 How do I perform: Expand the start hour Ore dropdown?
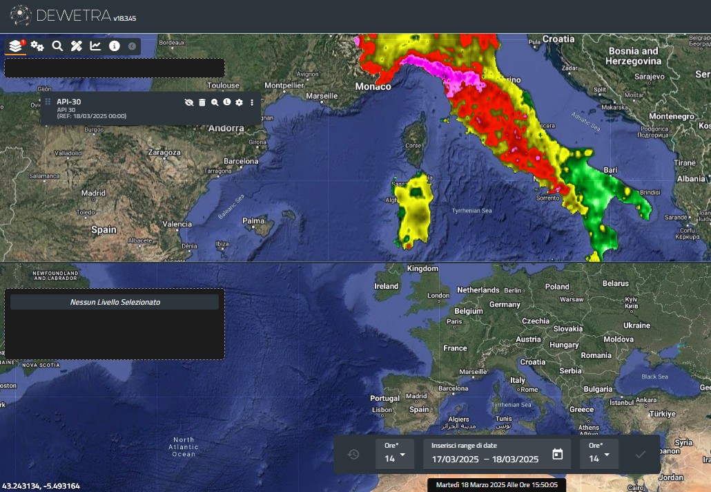(x=395, y=455)
